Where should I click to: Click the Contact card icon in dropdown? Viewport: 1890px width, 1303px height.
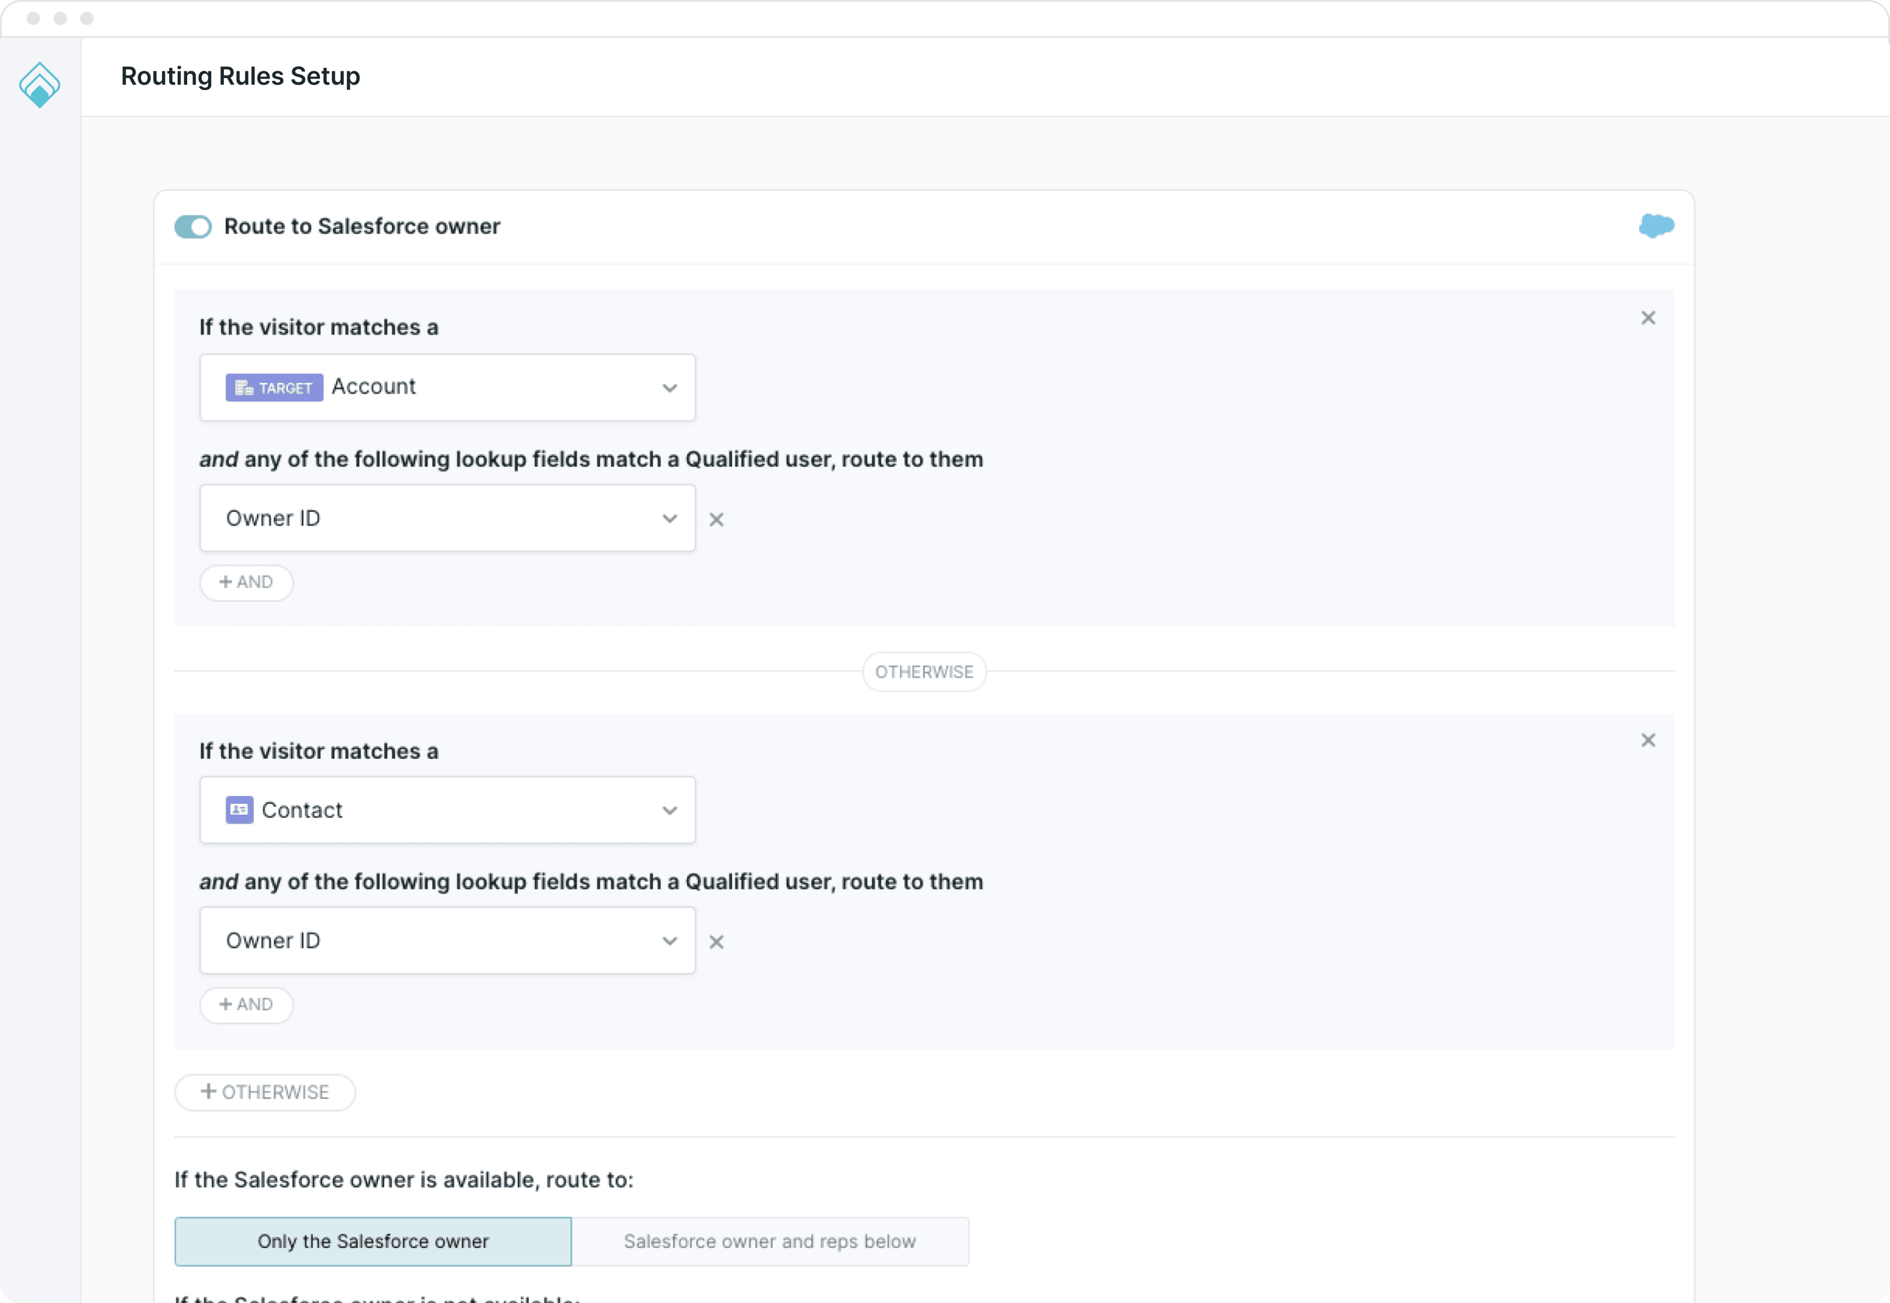239,810
